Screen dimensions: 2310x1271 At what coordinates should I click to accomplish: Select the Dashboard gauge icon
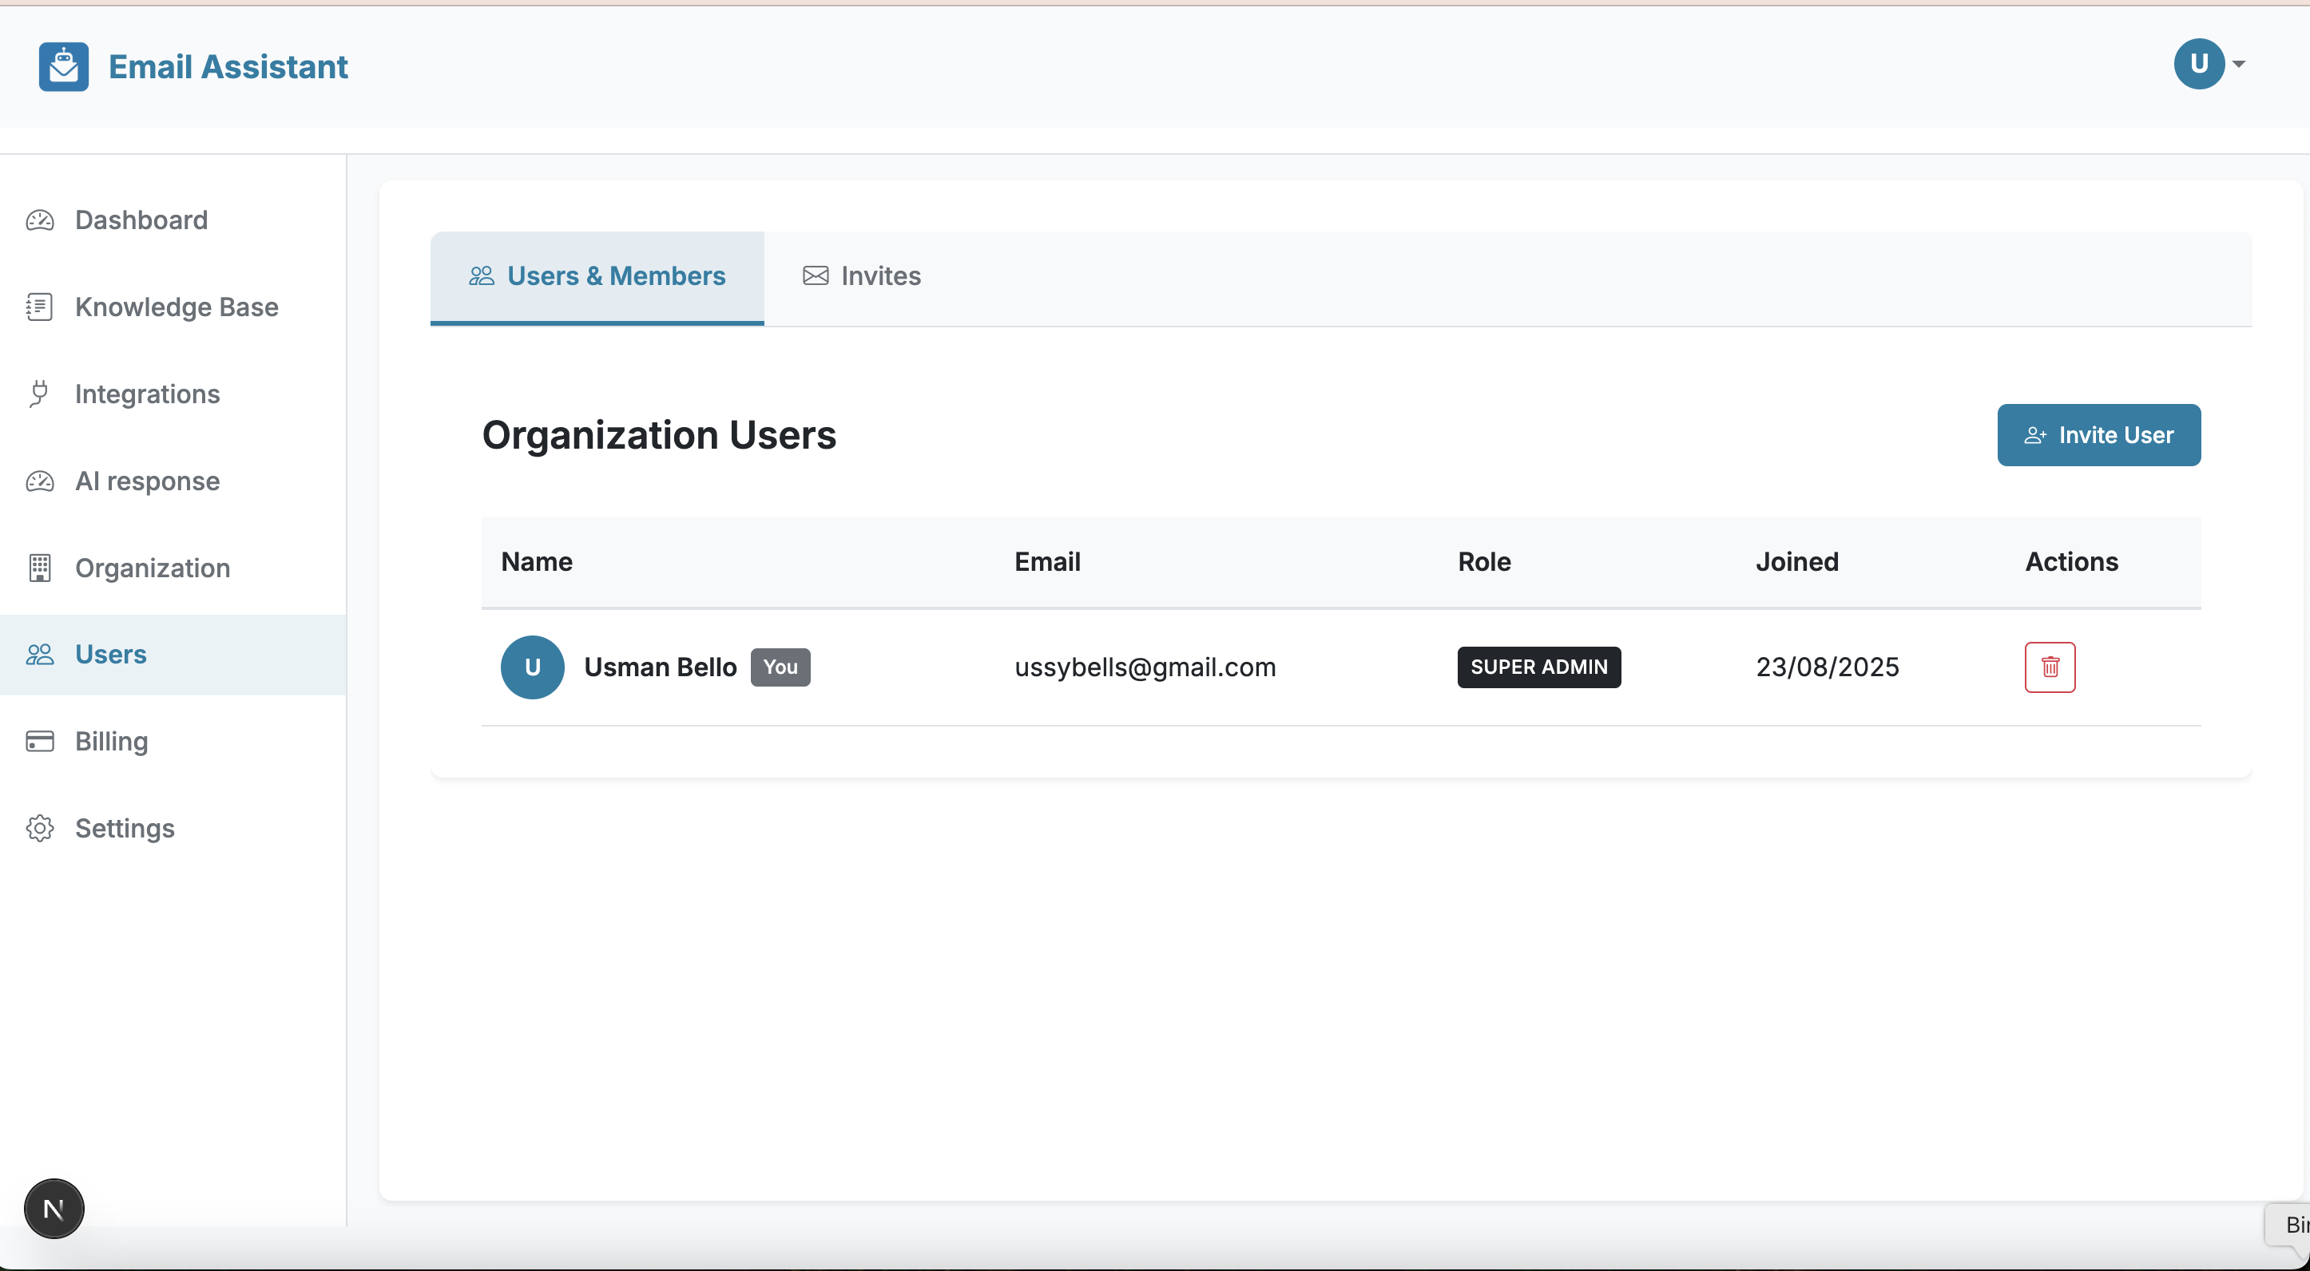(x=39, y=220)
